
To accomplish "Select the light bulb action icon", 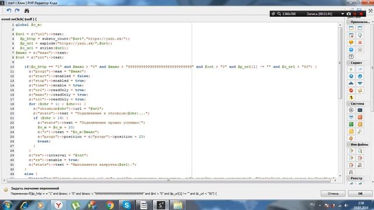I will [x=360, y=36].
